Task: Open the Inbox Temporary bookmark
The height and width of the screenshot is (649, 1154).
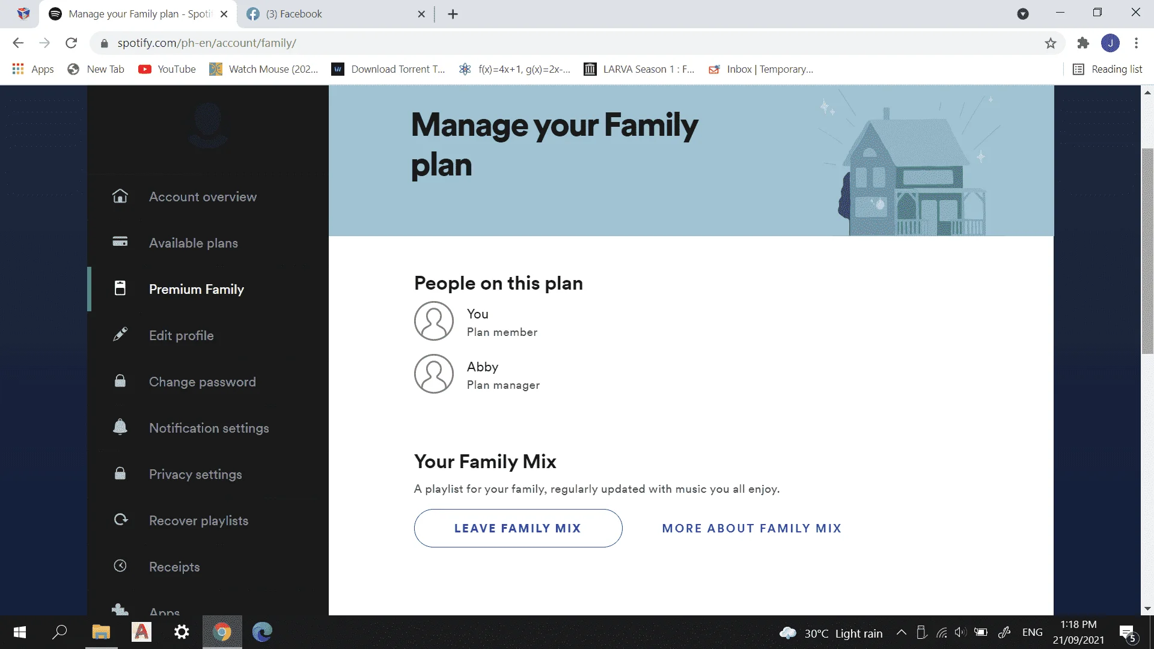Action: point(761,69)
